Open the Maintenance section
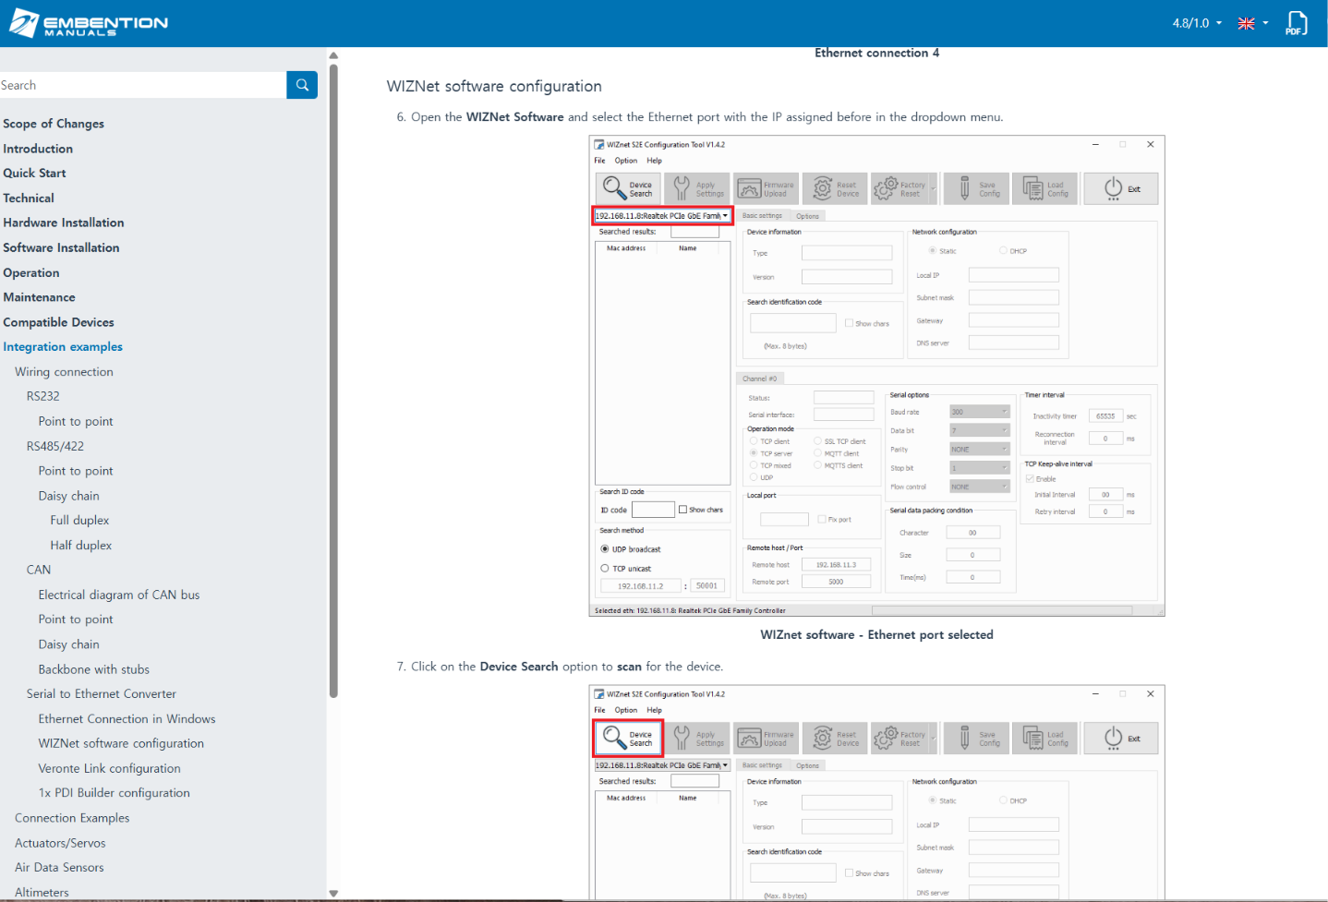Screen dimensions: 1328x902 click(39, 297)
